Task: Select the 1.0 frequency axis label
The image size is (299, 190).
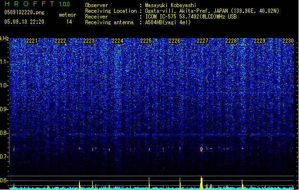Action: 4,85
